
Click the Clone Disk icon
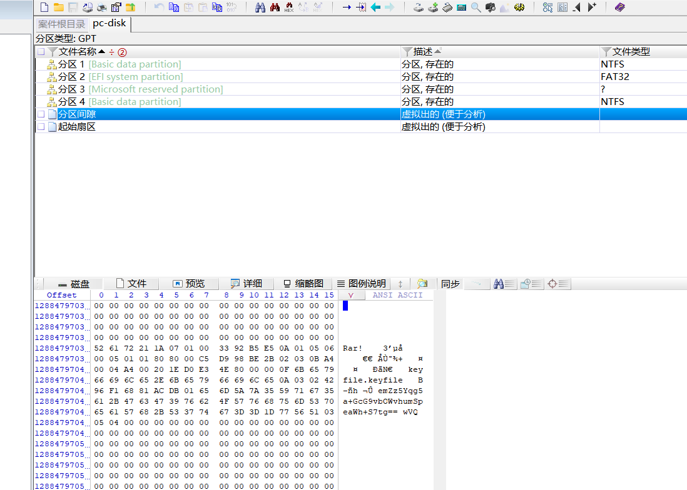[419, 7]
